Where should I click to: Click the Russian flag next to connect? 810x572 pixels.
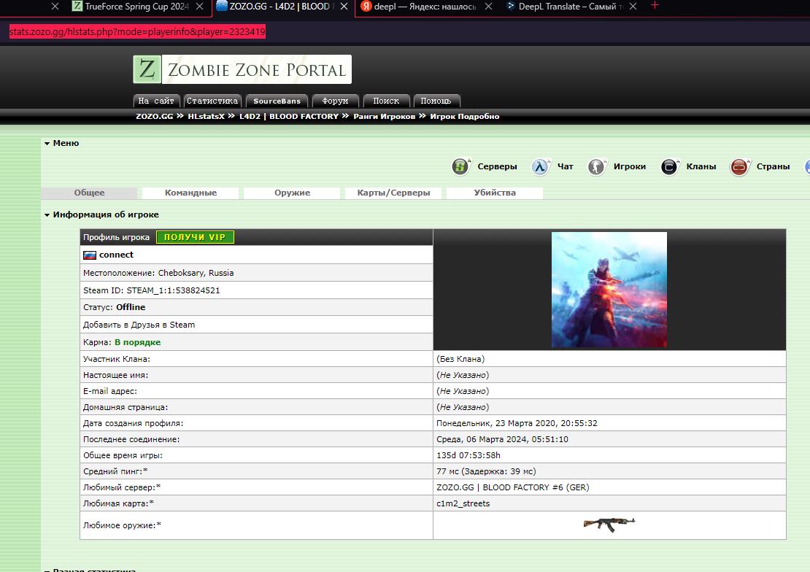pyautogui.click(x=90, y=255)
